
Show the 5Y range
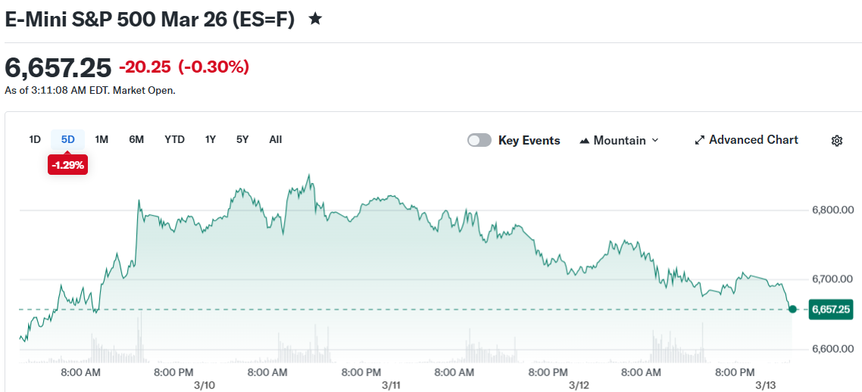[x=242, y=139]
